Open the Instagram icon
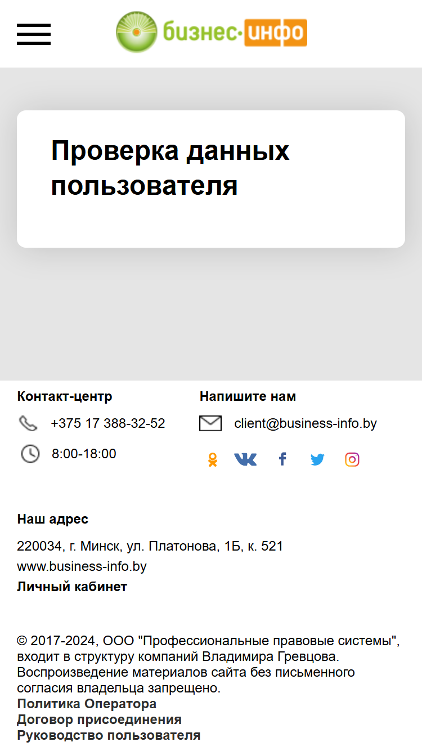Screen dimensions: 422x751 (x=352, y=460)
